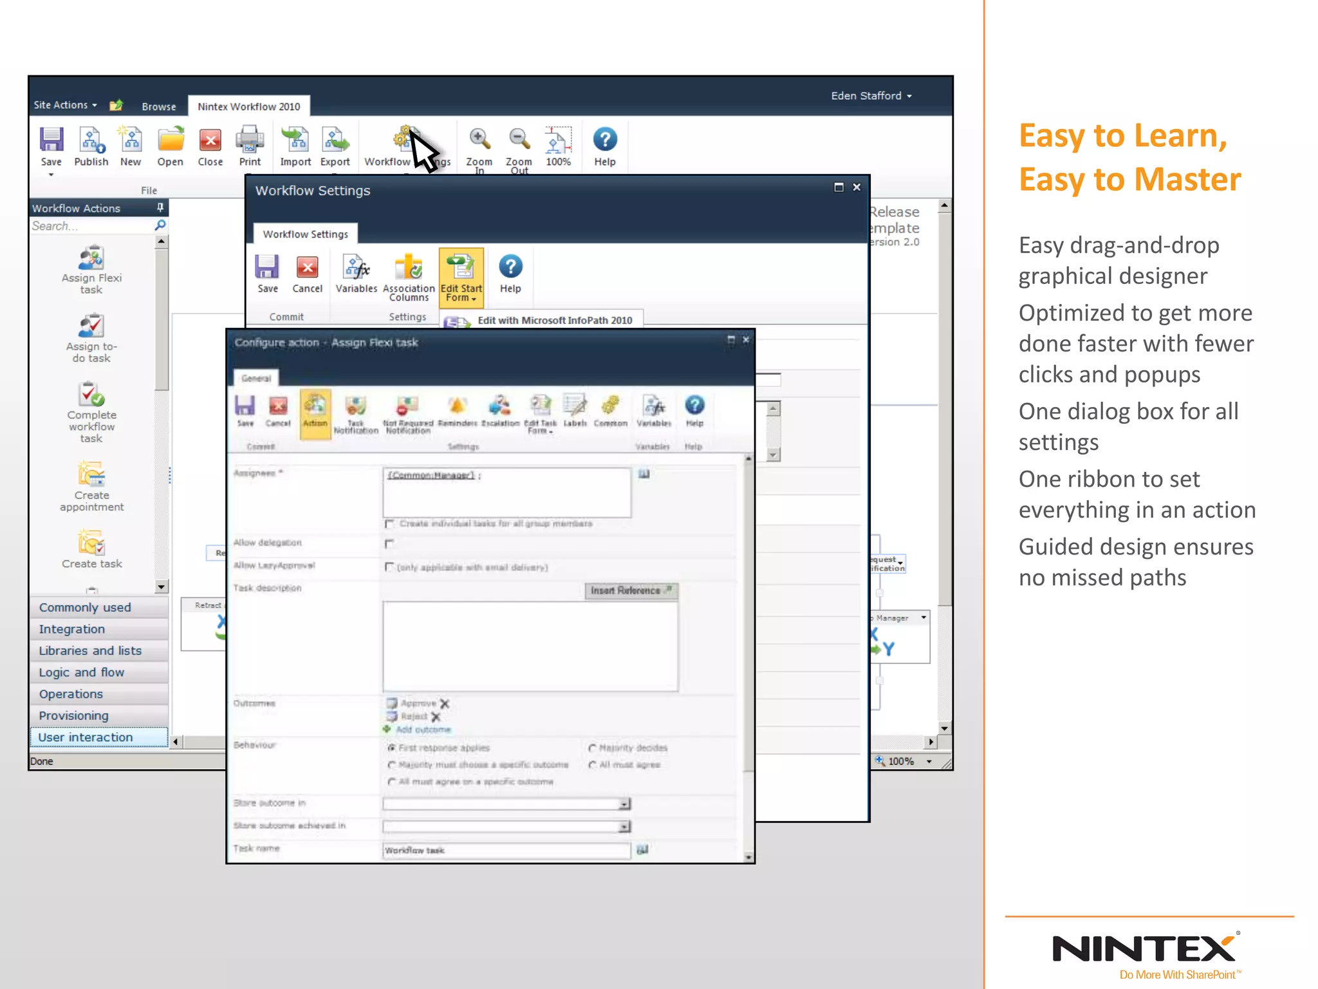Screen dimensions: 1318x989
Task: Open the Eden Stafford user menu
Action: 871,96
